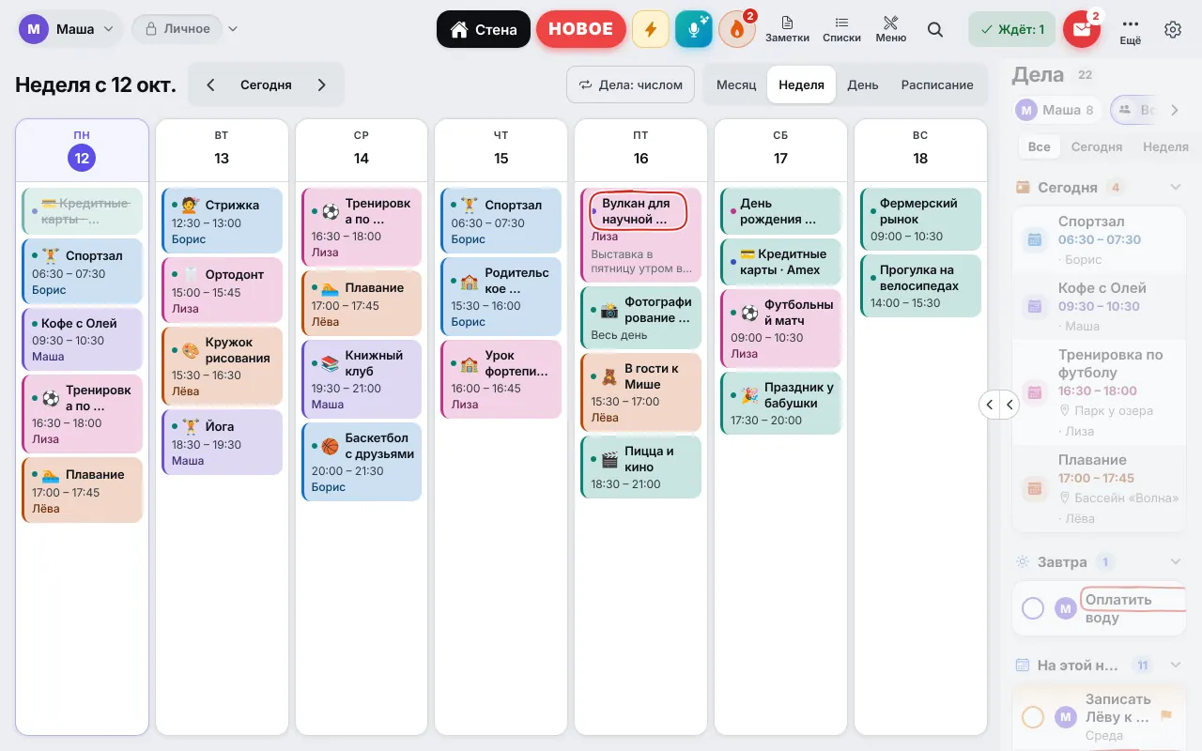Image resolution: width=1202 pixels, height=751 pixels.
Task: Open the Ещё more options
Action: (1131, 29)
